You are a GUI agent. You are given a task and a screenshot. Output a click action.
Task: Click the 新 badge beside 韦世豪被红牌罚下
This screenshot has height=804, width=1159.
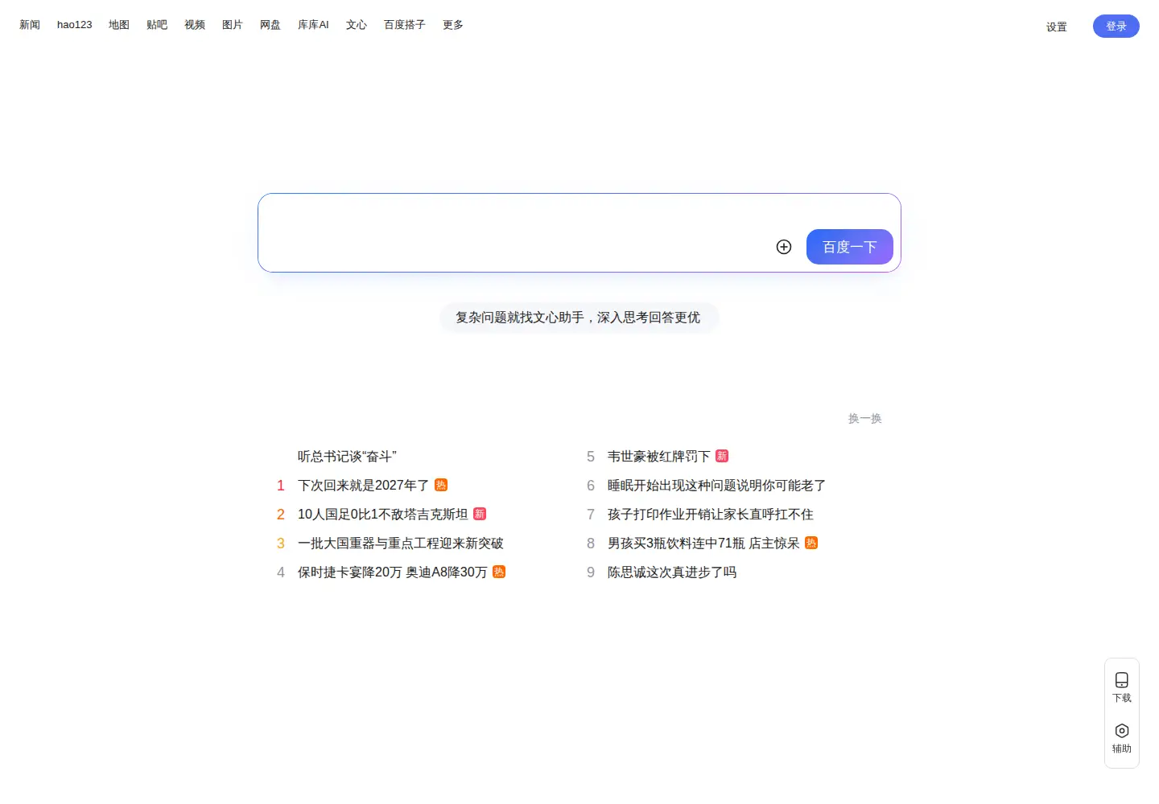tap(722, 456)
